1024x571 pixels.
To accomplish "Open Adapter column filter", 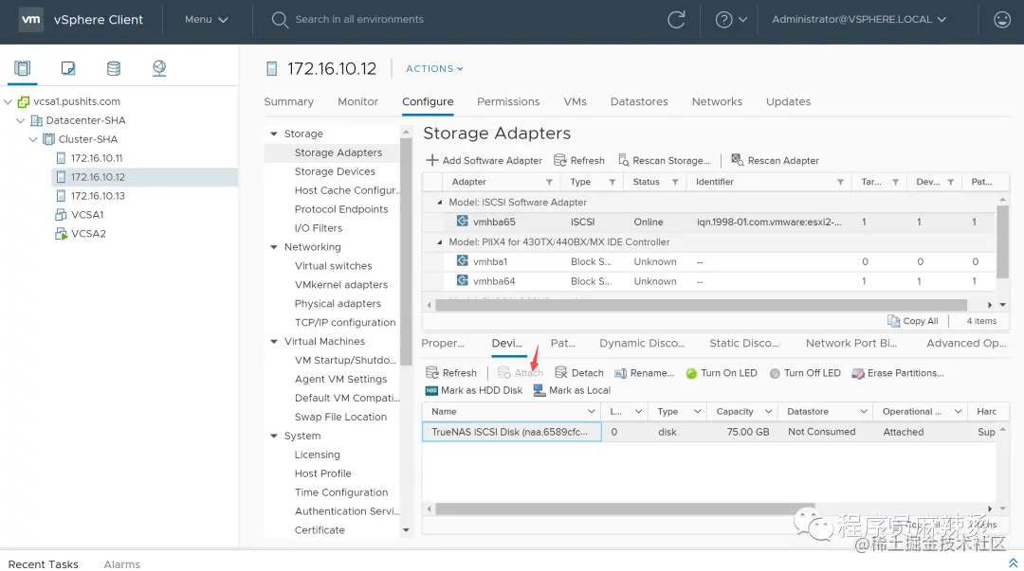I will 549,182.
